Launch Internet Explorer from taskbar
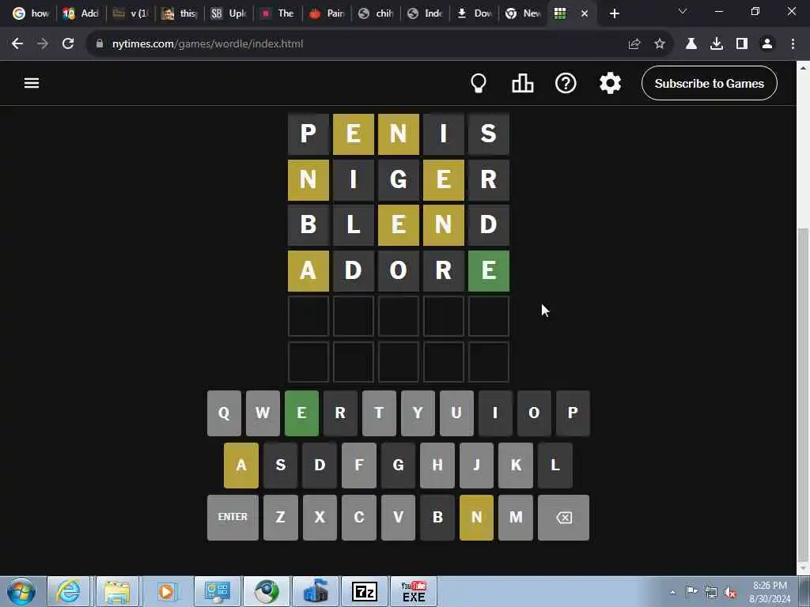The image size is (810, 607). coord(68,591)
